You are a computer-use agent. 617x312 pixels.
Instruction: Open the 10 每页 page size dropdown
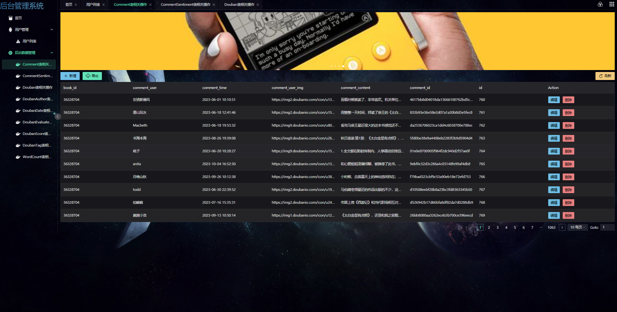pyautogui.click(x=578, y=227)
